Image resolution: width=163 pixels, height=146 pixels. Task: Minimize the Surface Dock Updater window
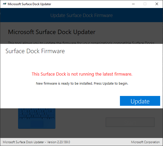133,4
